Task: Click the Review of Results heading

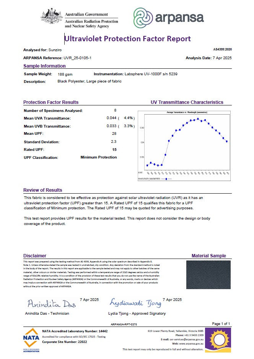Action: point(42,190)
